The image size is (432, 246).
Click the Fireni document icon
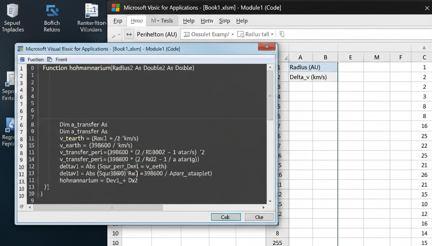point(50,60)
